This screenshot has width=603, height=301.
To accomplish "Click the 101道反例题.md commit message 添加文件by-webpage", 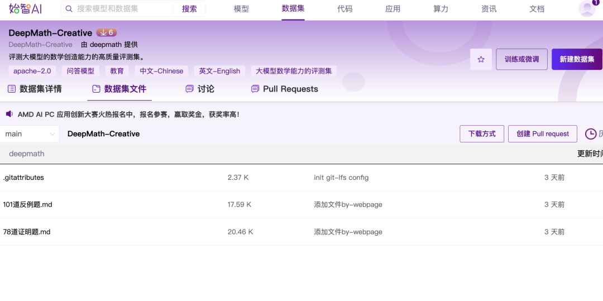I will pyautogui.click(x=348, y=204).
